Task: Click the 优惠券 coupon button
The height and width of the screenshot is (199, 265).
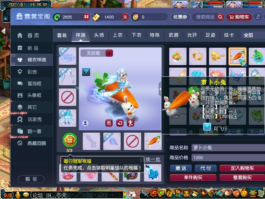Action: click(180, 17)
